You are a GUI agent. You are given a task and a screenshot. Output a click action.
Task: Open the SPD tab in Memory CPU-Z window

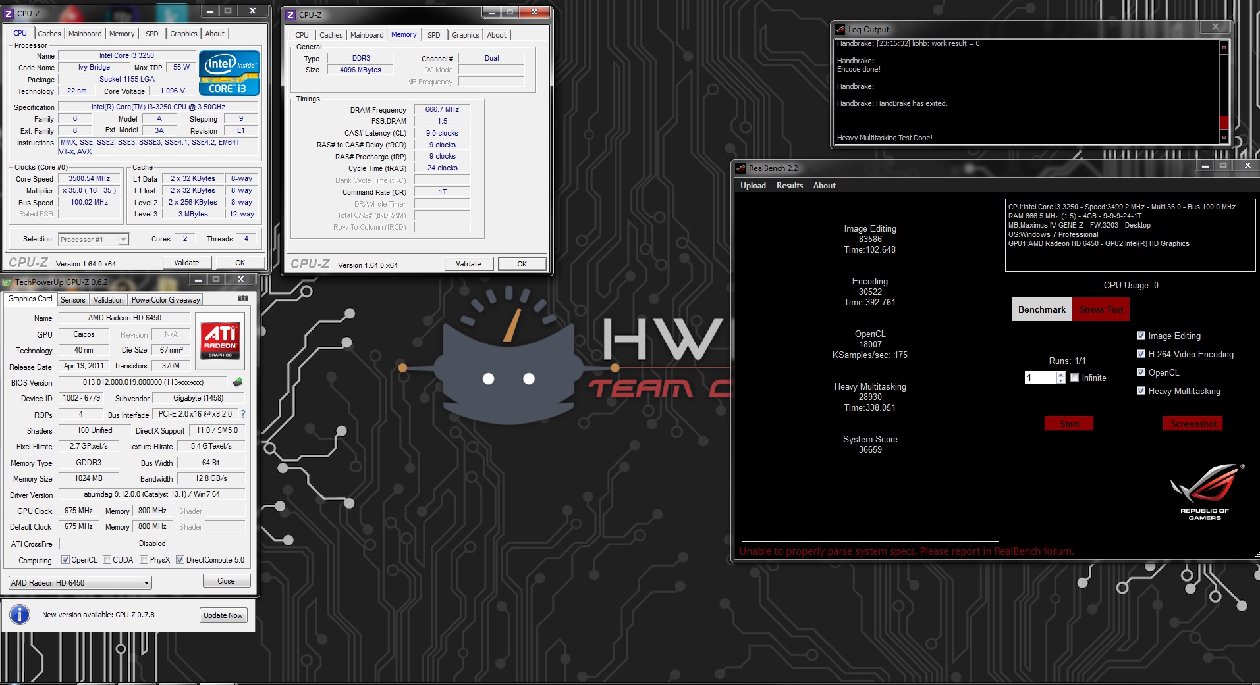[x=433, y=35]
